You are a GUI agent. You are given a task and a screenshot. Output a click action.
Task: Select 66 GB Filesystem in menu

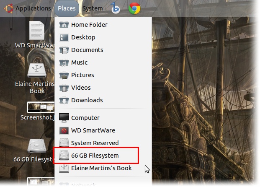(103, 156)
